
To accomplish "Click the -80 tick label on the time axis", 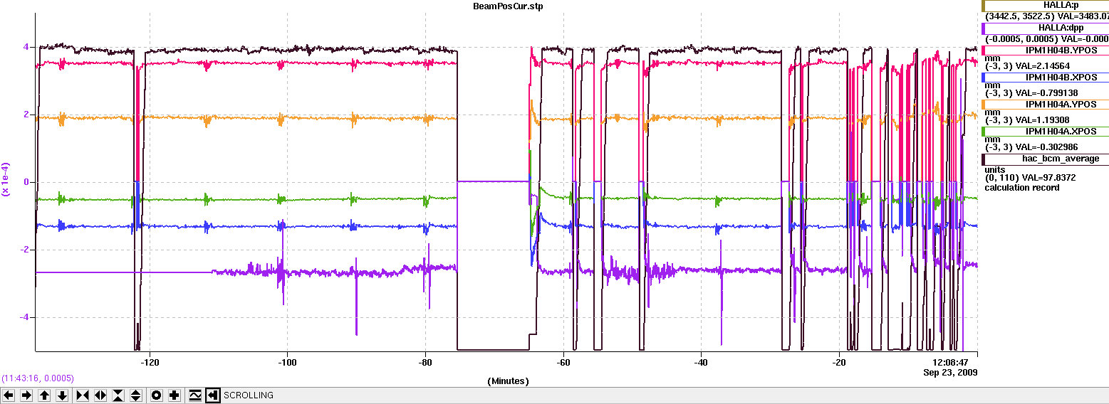I will 425,363.
